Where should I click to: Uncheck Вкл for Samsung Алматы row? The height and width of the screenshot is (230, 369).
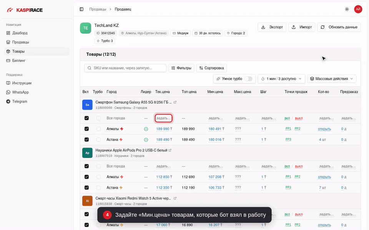[x=86, y=129]
